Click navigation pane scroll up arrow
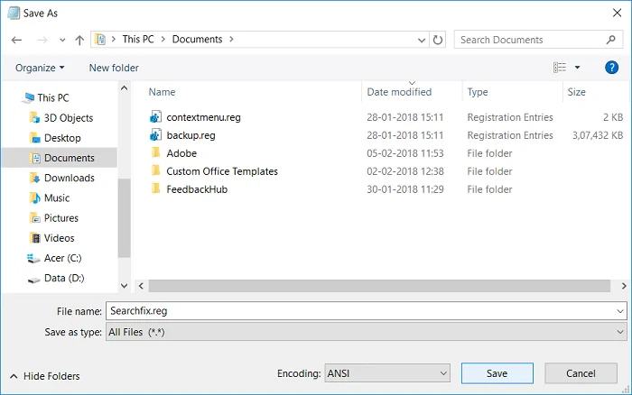This screenshot has width=632, height=395. click(125, 87)
